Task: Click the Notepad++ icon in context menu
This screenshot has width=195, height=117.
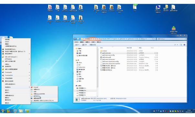Action: (x=3, y=57)
